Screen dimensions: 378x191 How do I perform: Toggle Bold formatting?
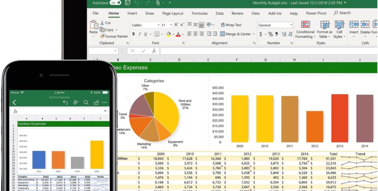click(133, 34)
